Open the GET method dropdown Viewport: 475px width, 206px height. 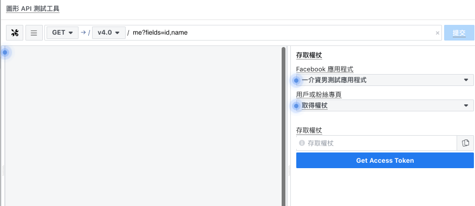point(62,32)
